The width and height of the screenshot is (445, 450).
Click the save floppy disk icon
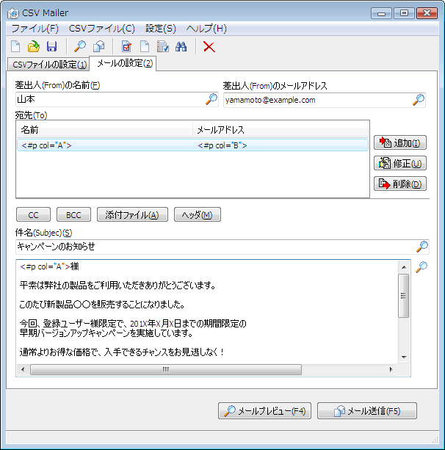pos(51,47)
